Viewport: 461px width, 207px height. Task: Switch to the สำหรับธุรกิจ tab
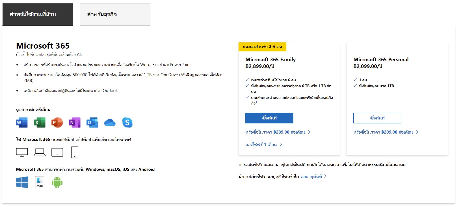click(x=115, y=14)
